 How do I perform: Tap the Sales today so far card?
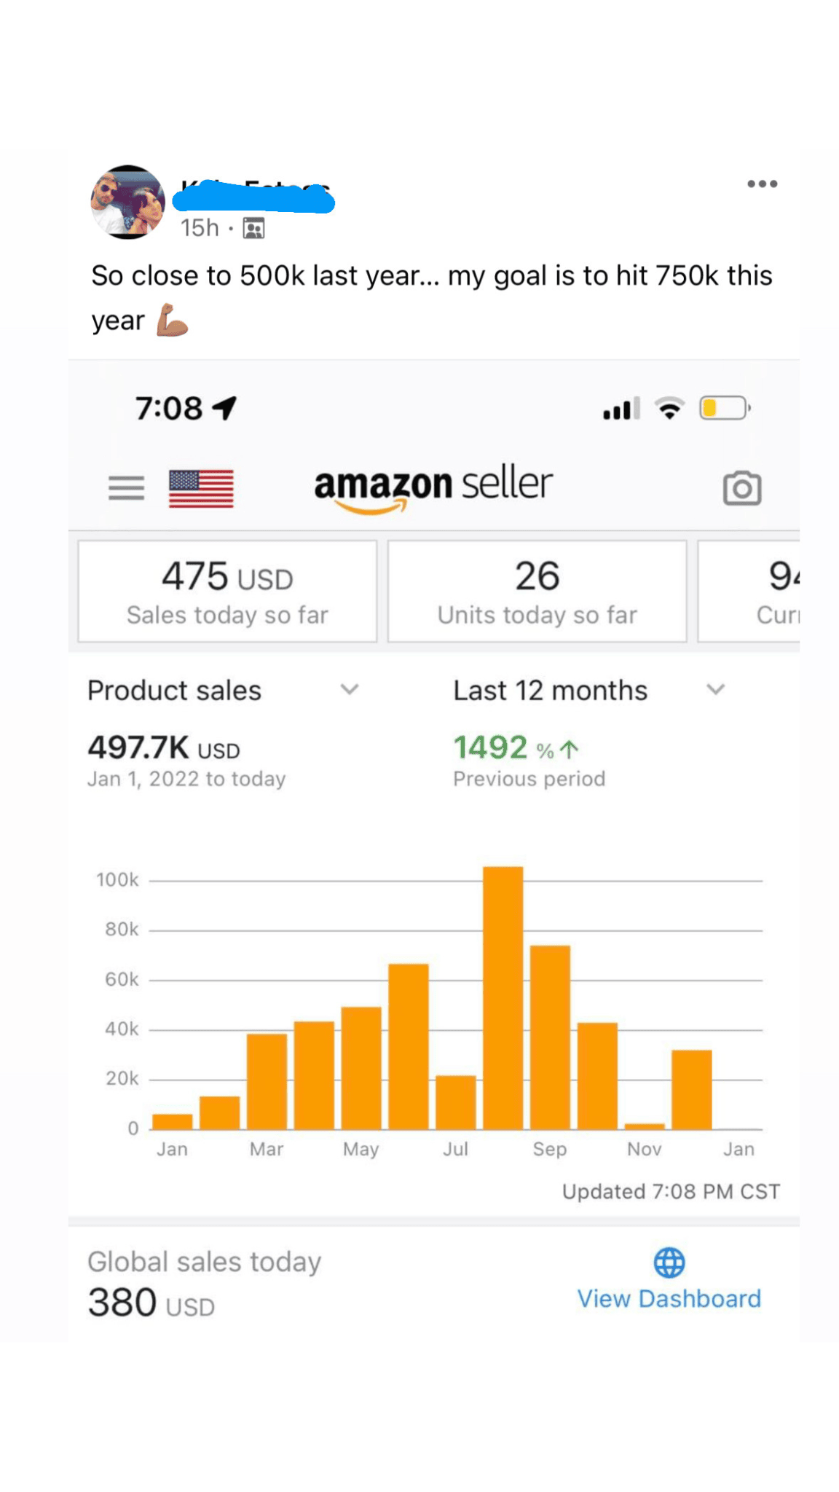click(227, 592)
